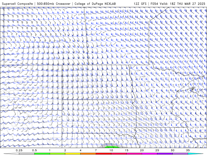Click the orange 4–7 colorbar segment
This screenshot has height=155, width=207.
(88, 154)
